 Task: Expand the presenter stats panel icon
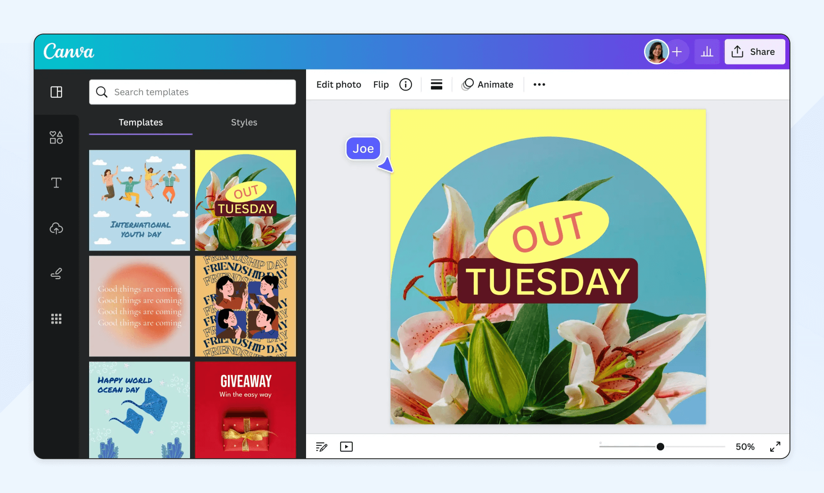[705, 52]
